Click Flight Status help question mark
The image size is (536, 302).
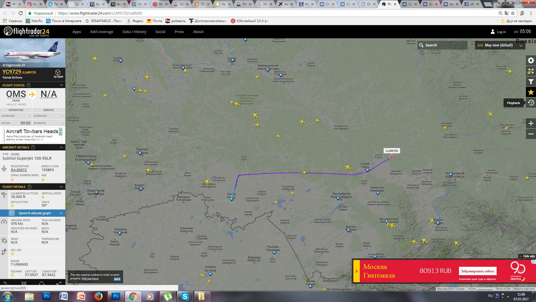point(28,85)
